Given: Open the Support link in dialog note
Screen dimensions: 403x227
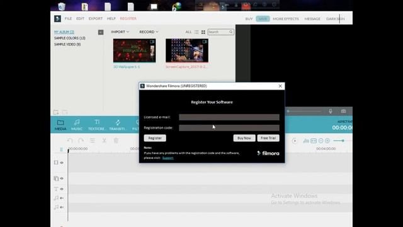Looking at the screenshot, I should [168, 158].
